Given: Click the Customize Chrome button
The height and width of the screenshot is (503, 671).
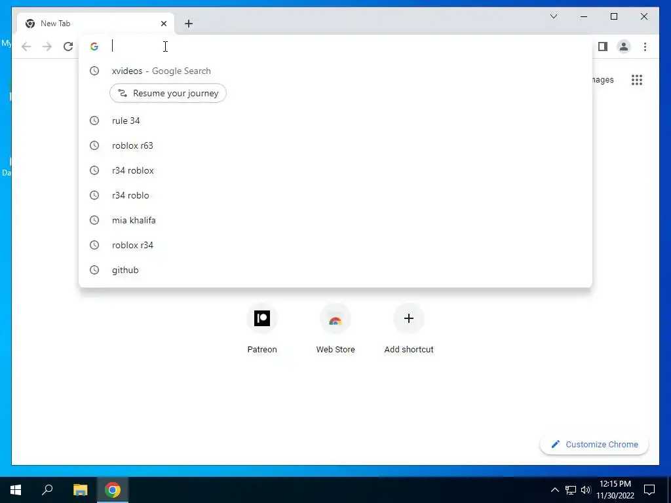Looking at the screenshot, I should (x=594, y=445).
